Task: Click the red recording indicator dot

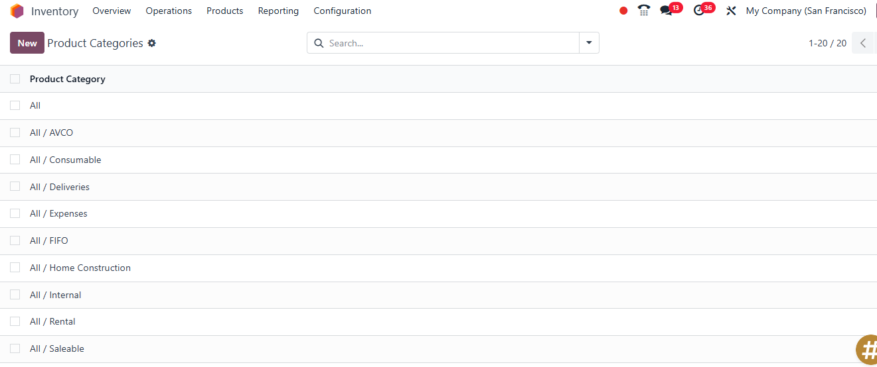Action: [x=623, y=11]
